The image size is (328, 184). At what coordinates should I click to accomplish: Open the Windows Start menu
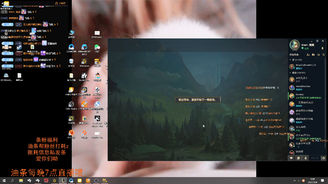(x=4, y=180)
